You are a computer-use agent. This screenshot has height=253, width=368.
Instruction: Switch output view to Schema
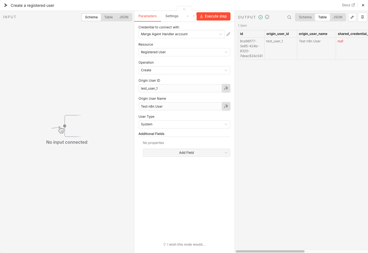[305, 17]
